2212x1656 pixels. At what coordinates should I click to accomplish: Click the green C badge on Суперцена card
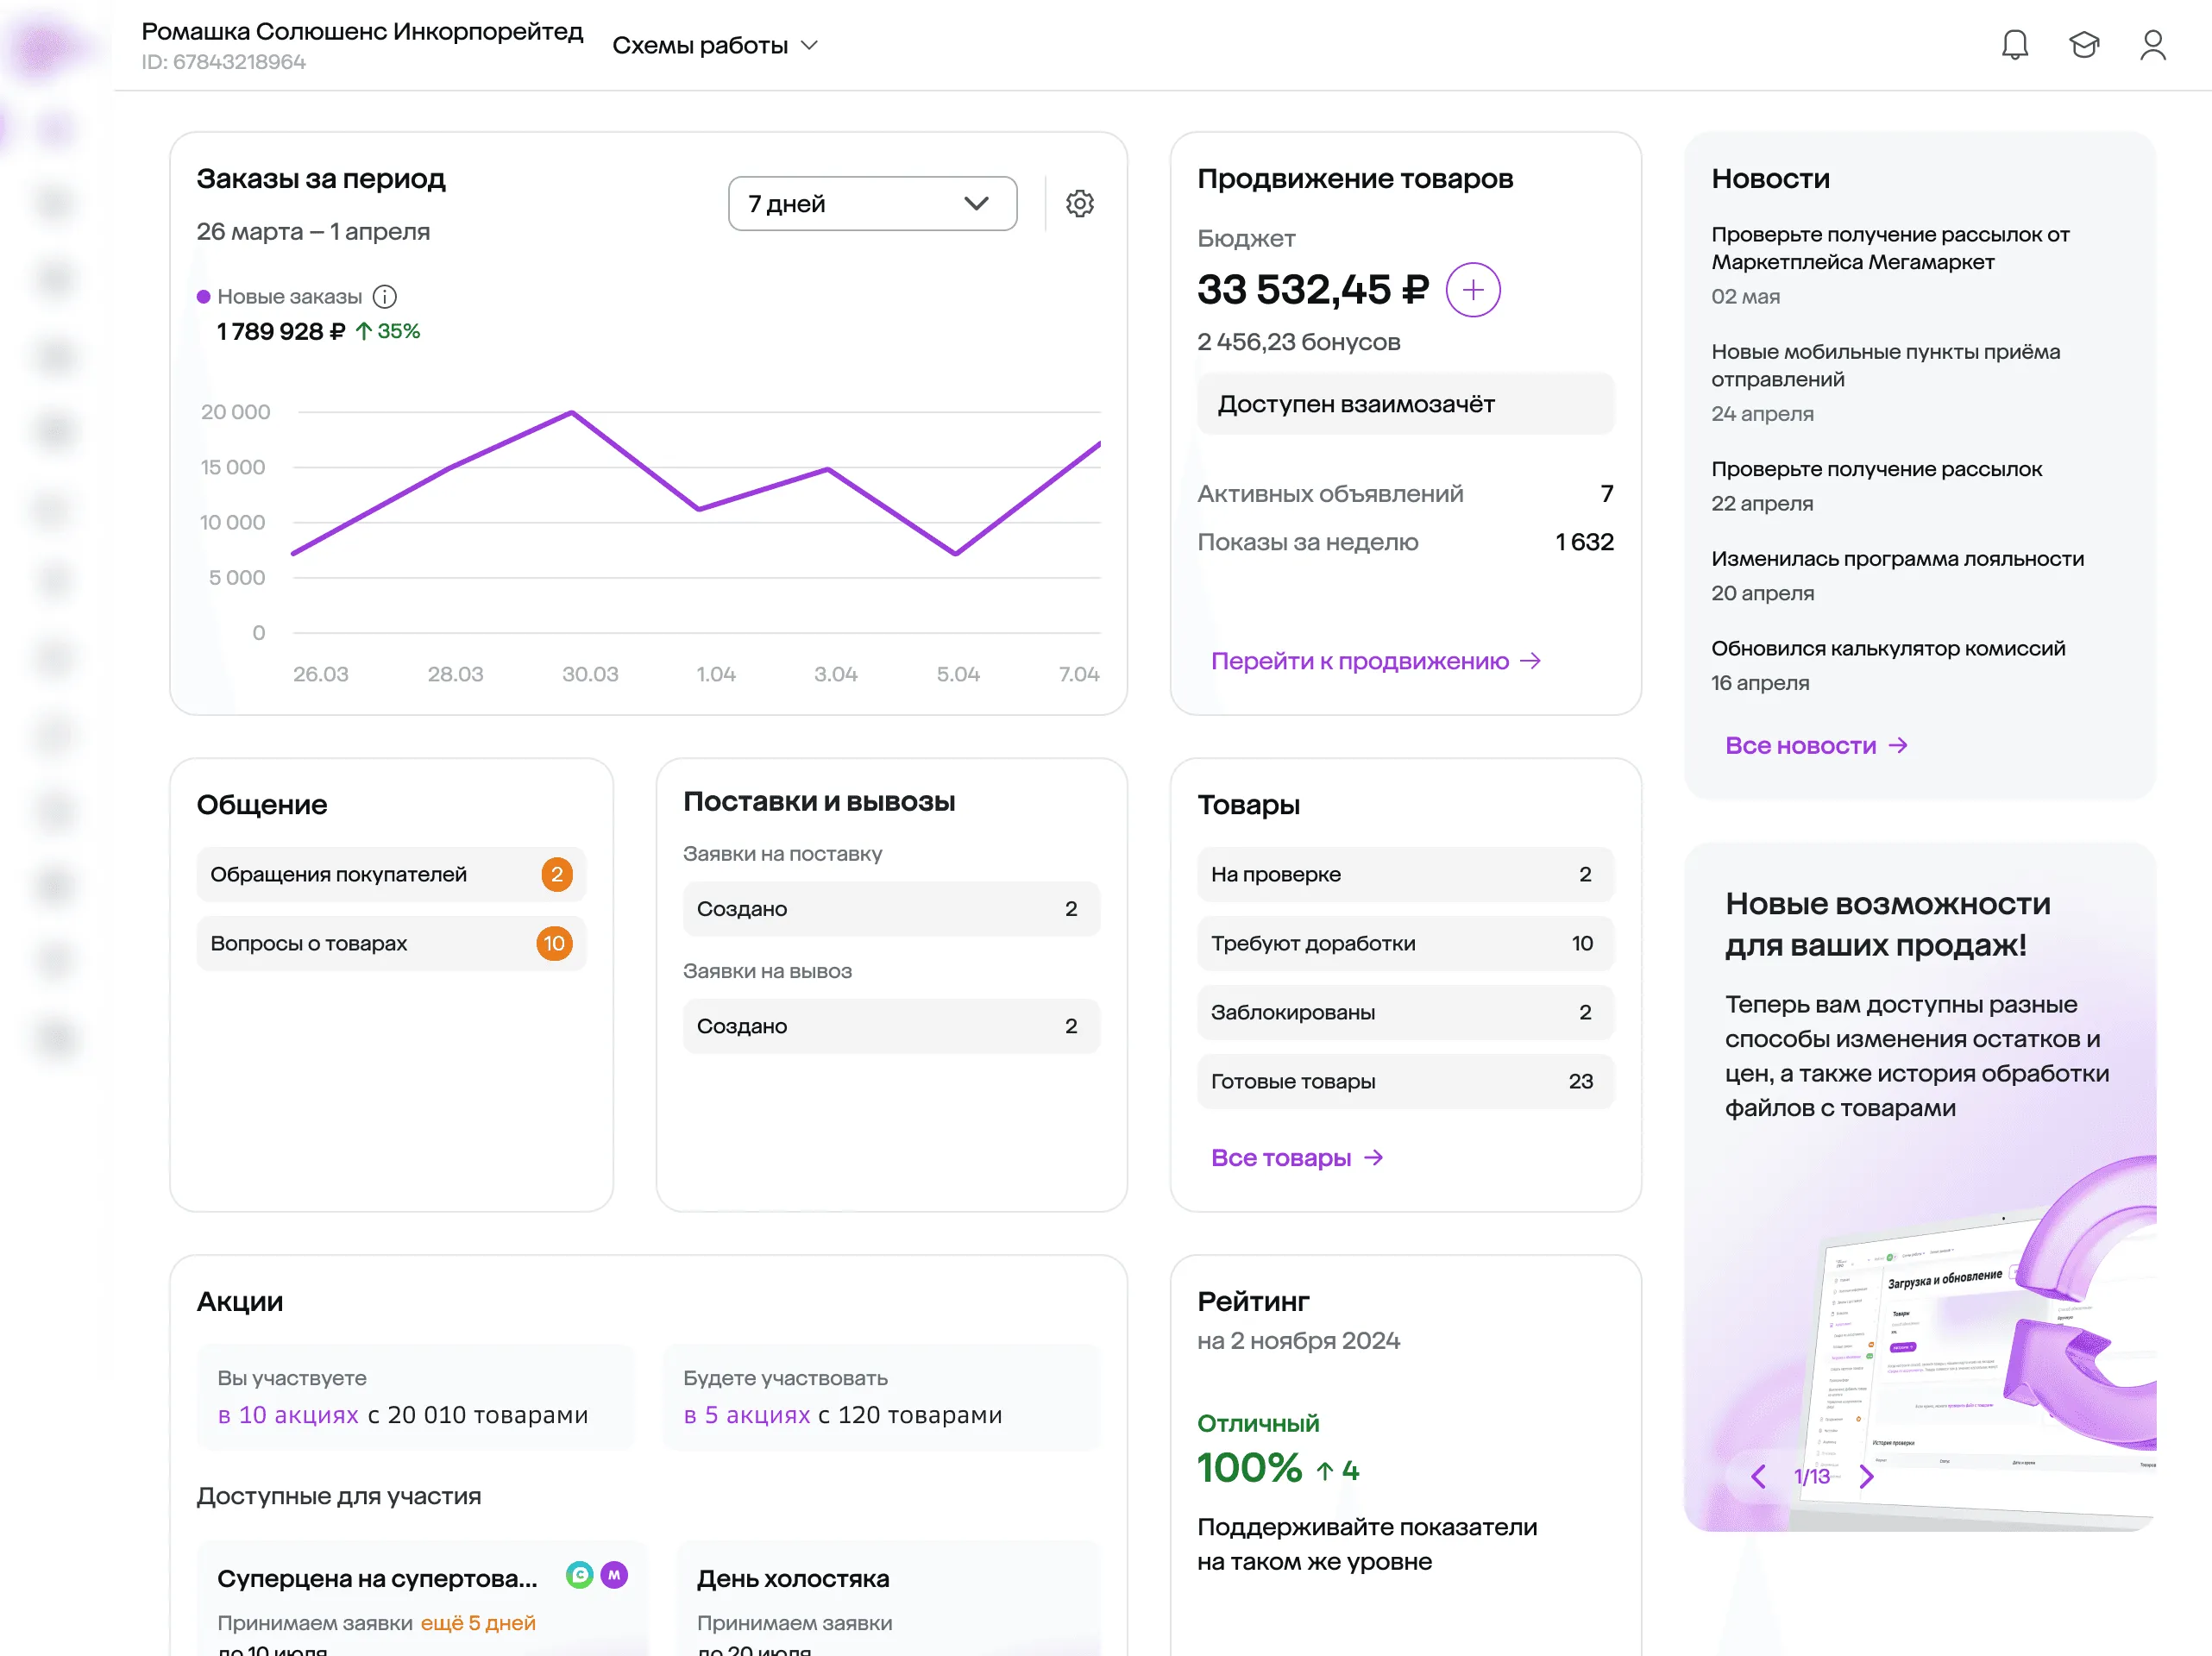pos(579,1575)
